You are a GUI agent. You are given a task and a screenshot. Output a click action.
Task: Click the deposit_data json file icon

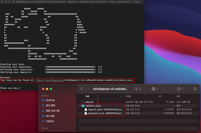(86, 109)
